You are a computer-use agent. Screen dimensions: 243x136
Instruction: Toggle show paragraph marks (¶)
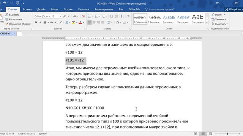coord(128,16)
